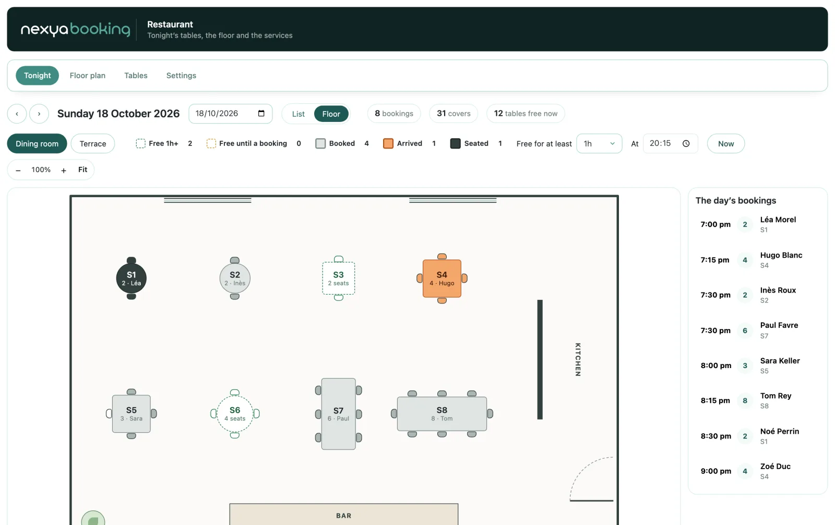Open Noé Perrin 8:30 pm booking

pos(758,436)
